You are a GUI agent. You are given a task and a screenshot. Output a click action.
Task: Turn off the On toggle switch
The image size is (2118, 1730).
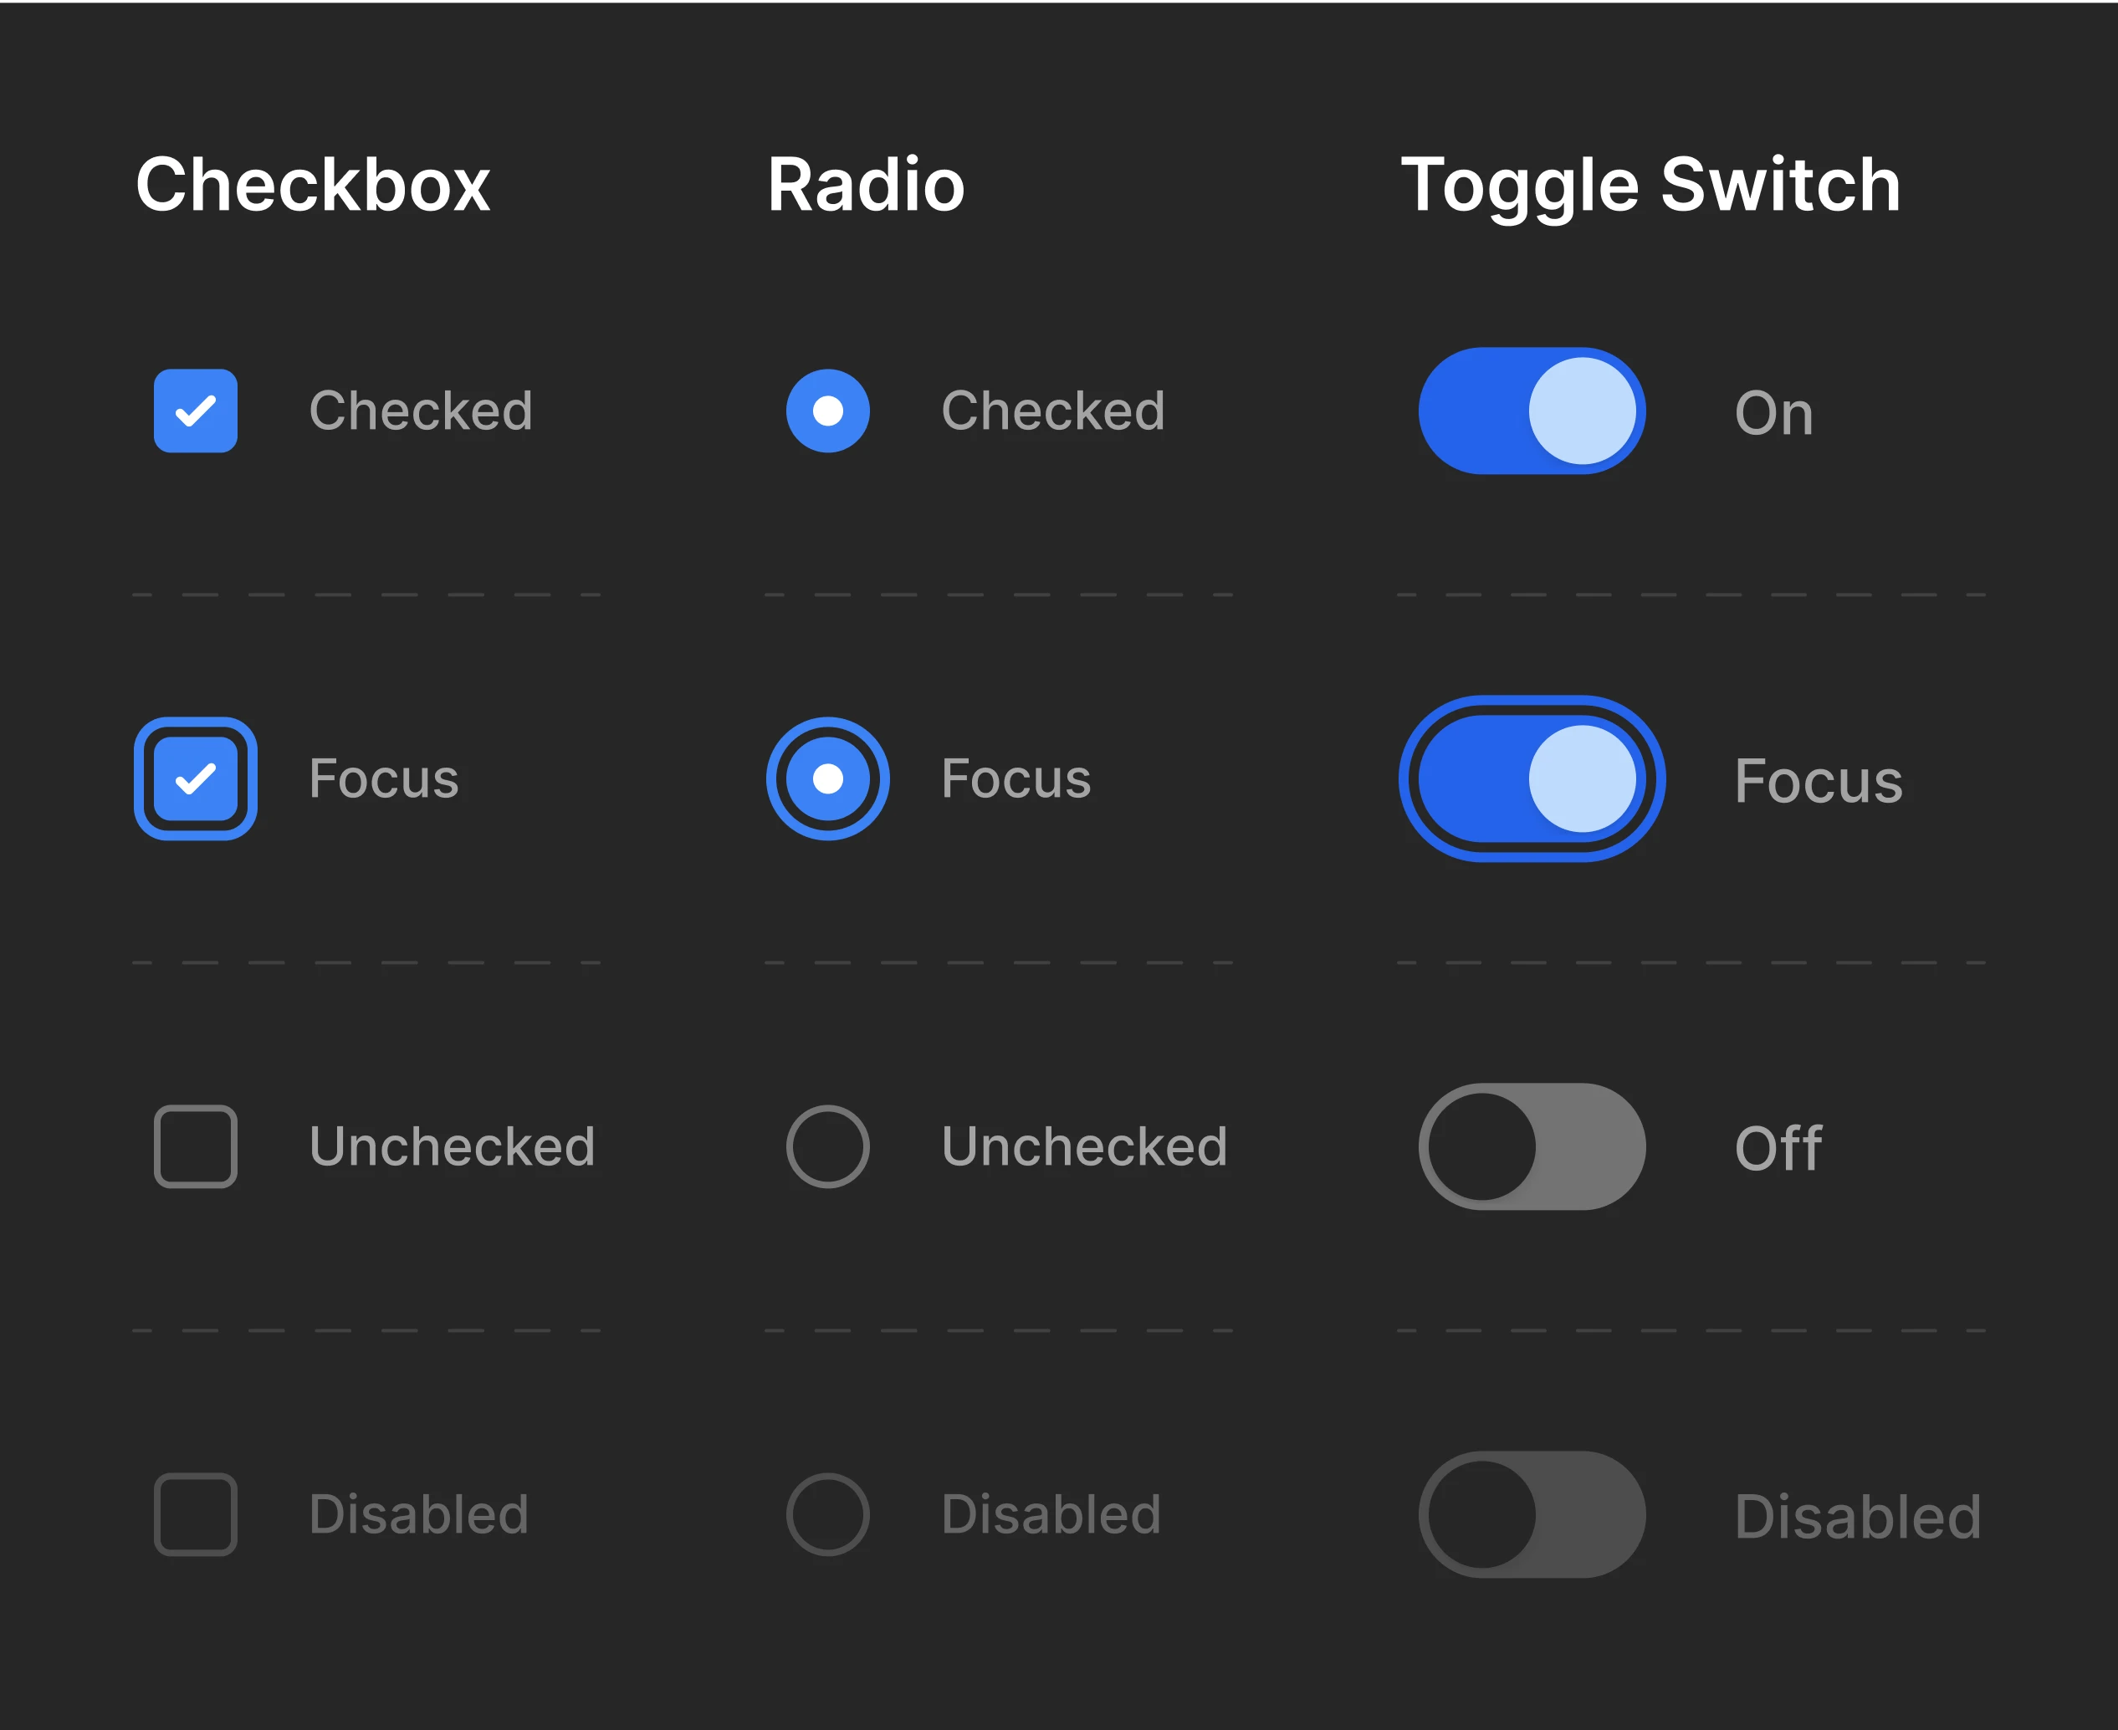click(x=1531, y=411)
